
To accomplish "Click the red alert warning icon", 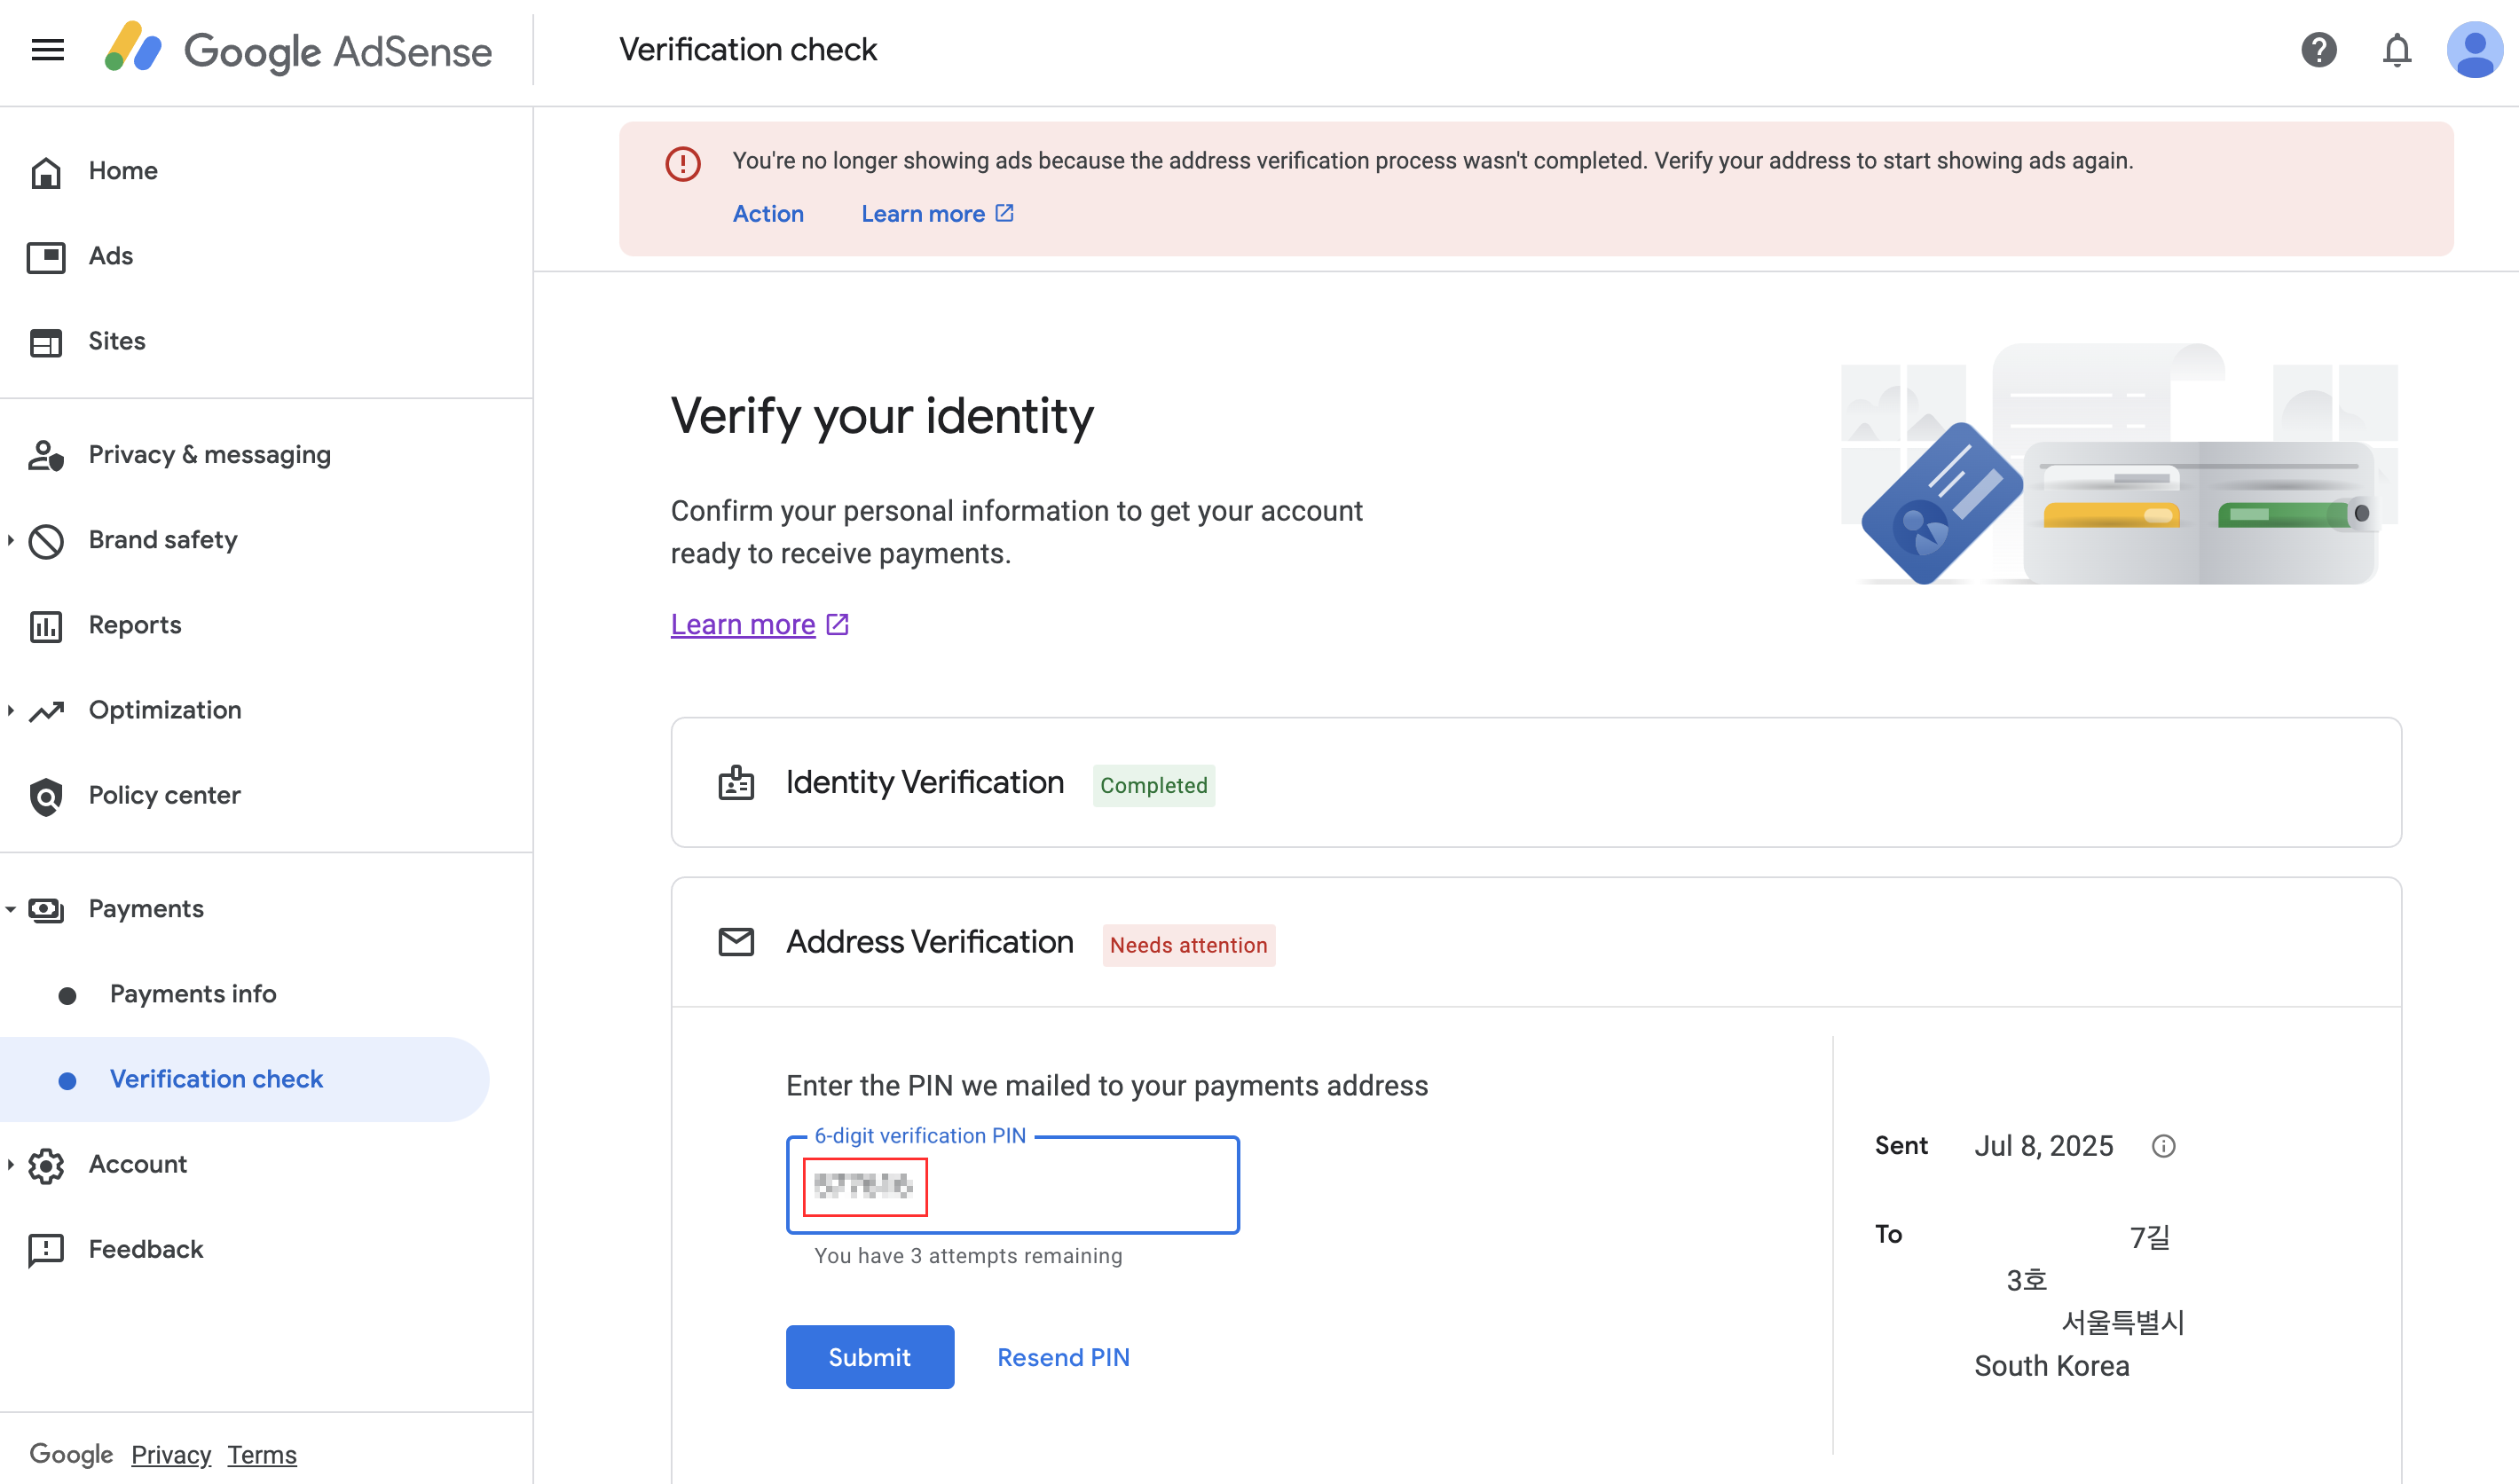I will [x=683, y=164].
